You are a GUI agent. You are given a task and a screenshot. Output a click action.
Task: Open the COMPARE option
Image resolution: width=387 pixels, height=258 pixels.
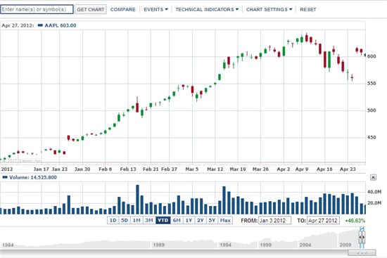(122, 9)
